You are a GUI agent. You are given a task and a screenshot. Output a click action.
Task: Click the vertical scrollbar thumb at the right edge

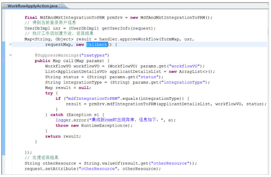click(268, 32)
